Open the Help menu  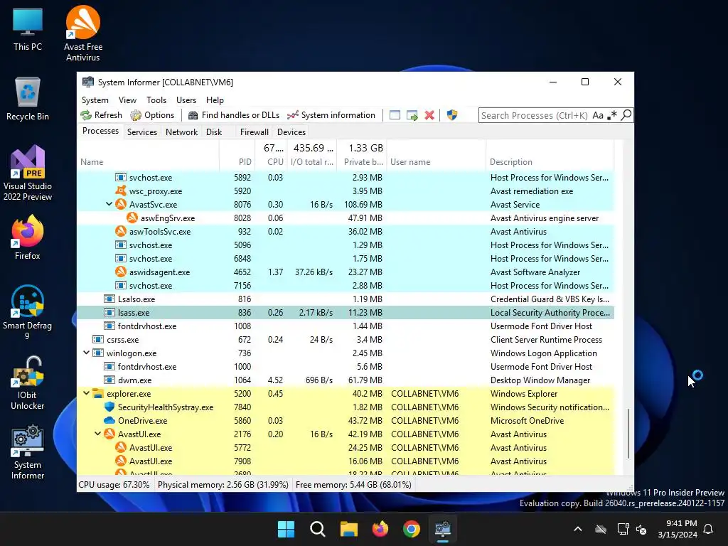click(215, 100)
